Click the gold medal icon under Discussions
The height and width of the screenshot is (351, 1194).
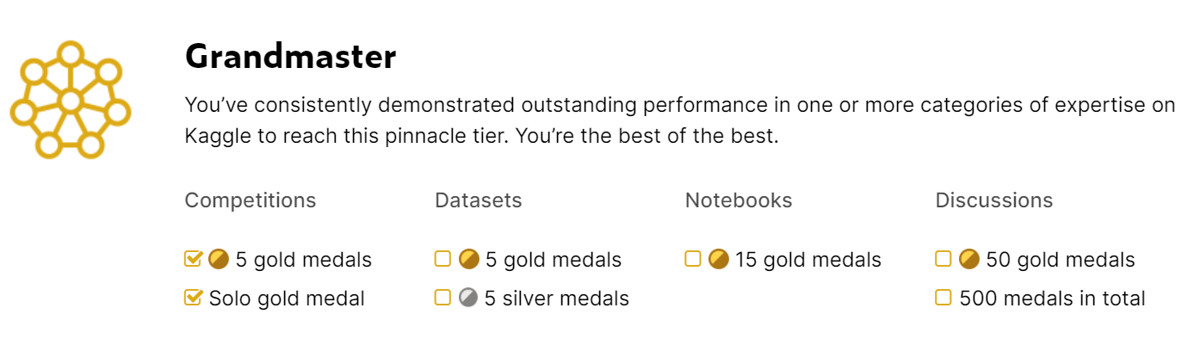969,259
